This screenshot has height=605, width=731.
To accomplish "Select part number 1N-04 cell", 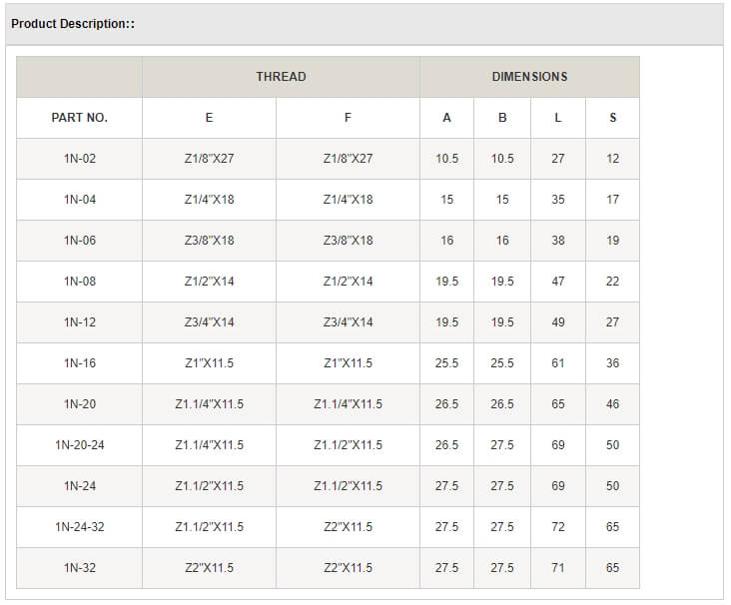I will tap(79, 200).
